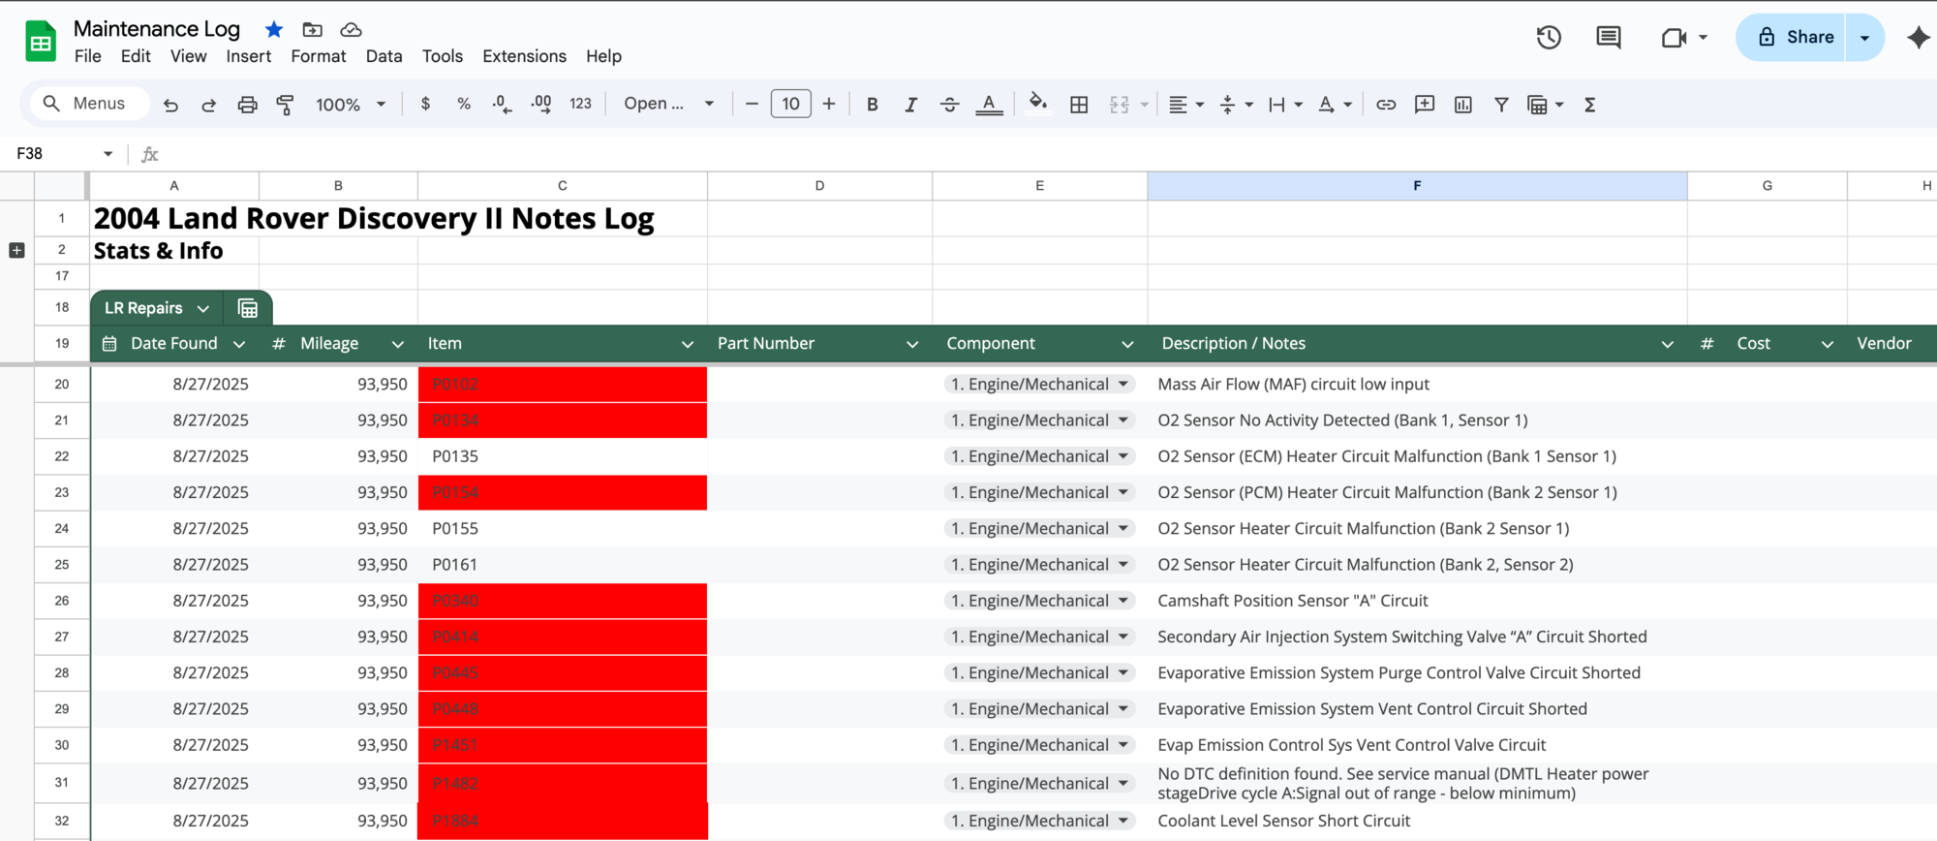Check cloud document status icon
Viewport: 1937px width, 841px height.
coord(351,30)
